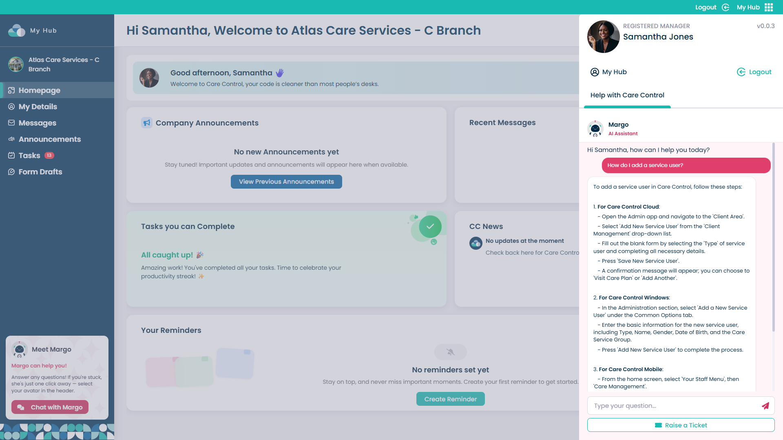The height and width of the screenshot is (440, 783).
Task: Open Chat with Margo
Action: (50, 407)
